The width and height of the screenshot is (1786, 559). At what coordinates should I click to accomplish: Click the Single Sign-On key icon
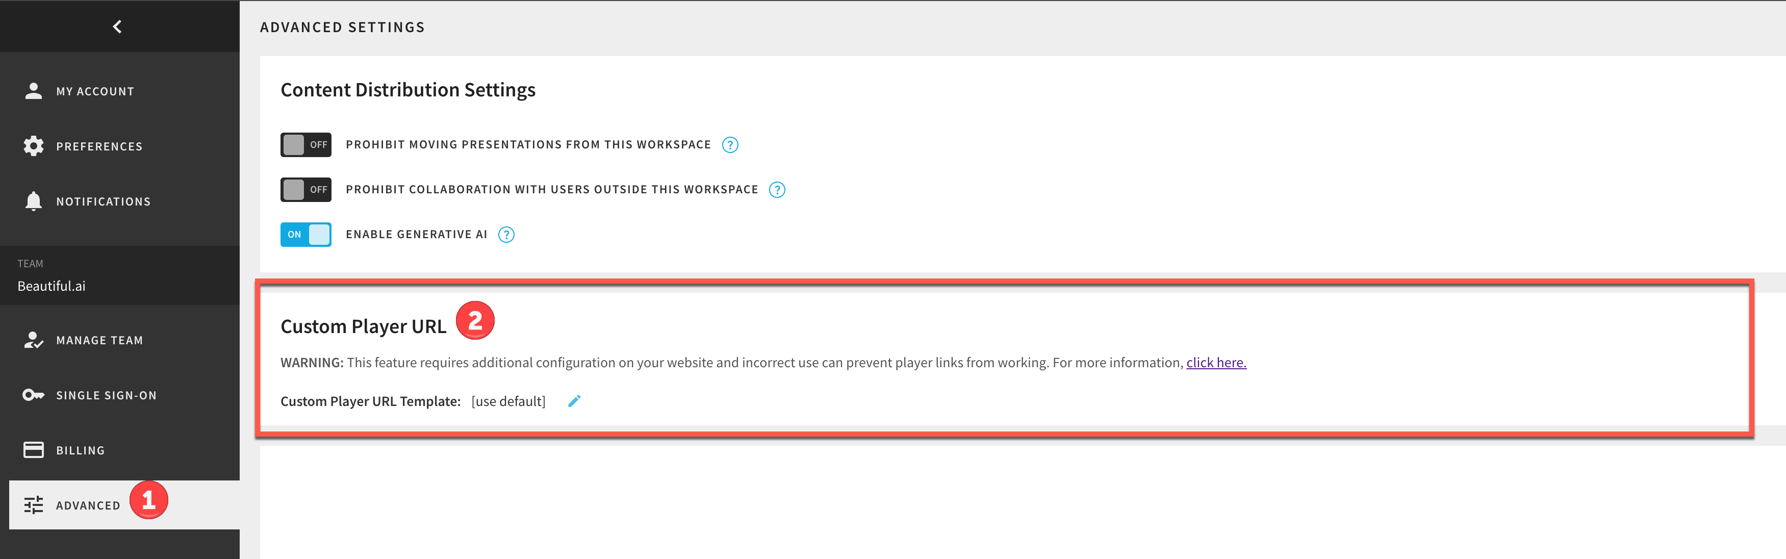pos(33,395)
